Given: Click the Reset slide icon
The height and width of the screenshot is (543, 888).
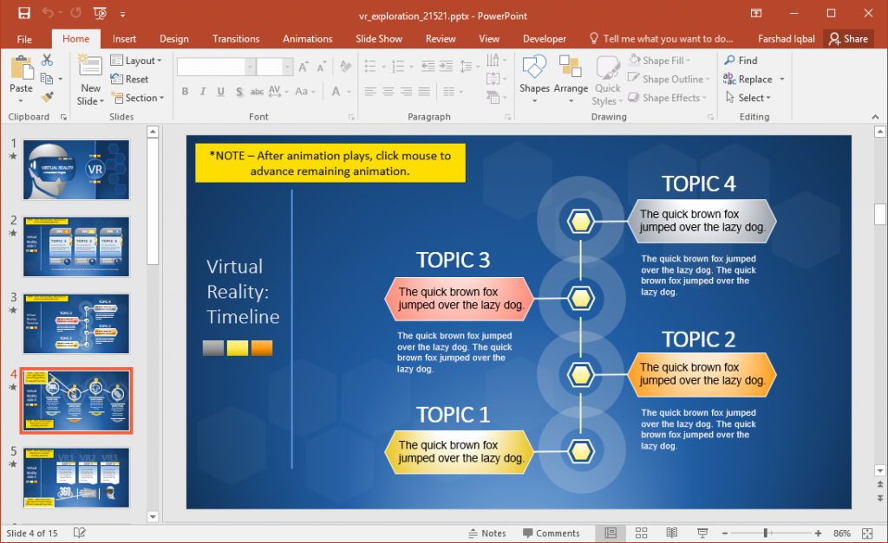Looking at the screenshot, I should click(115, 79).
